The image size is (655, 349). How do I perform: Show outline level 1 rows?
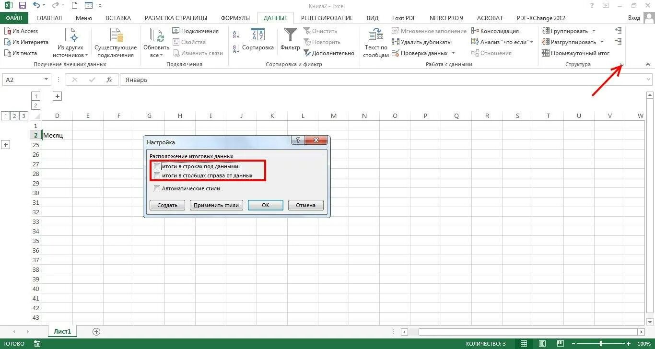click(6, 116)
